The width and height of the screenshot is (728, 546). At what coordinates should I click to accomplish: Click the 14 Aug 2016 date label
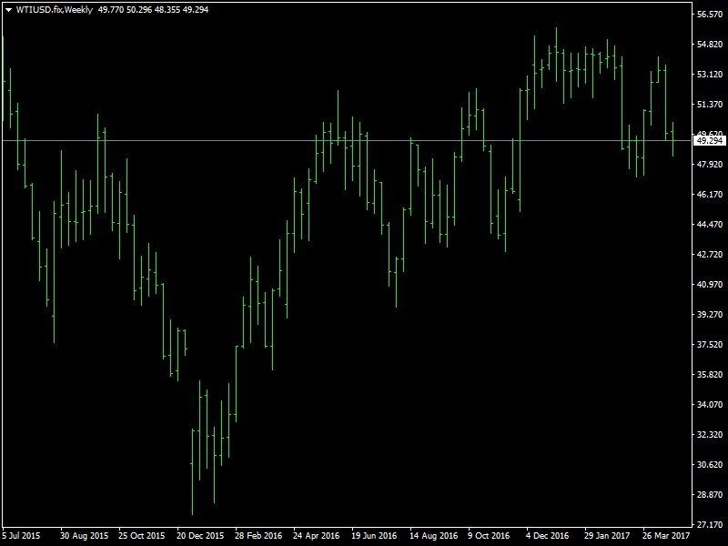(x=434, y=536)
